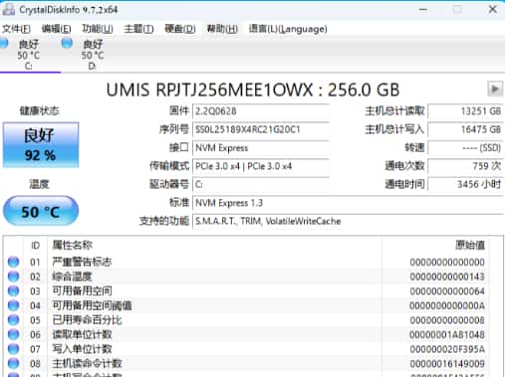Click status icon for attribute 07

pyautogui.click(x=14, y=349)
